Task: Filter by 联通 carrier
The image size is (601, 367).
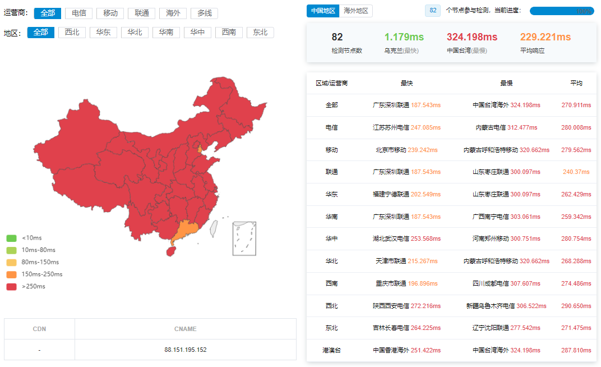Action: (142, 13)
